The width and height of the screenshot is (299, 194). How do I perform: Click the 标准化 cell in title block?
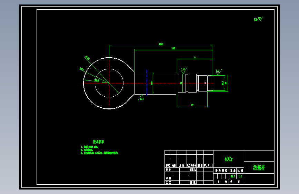tap(192, 169)
